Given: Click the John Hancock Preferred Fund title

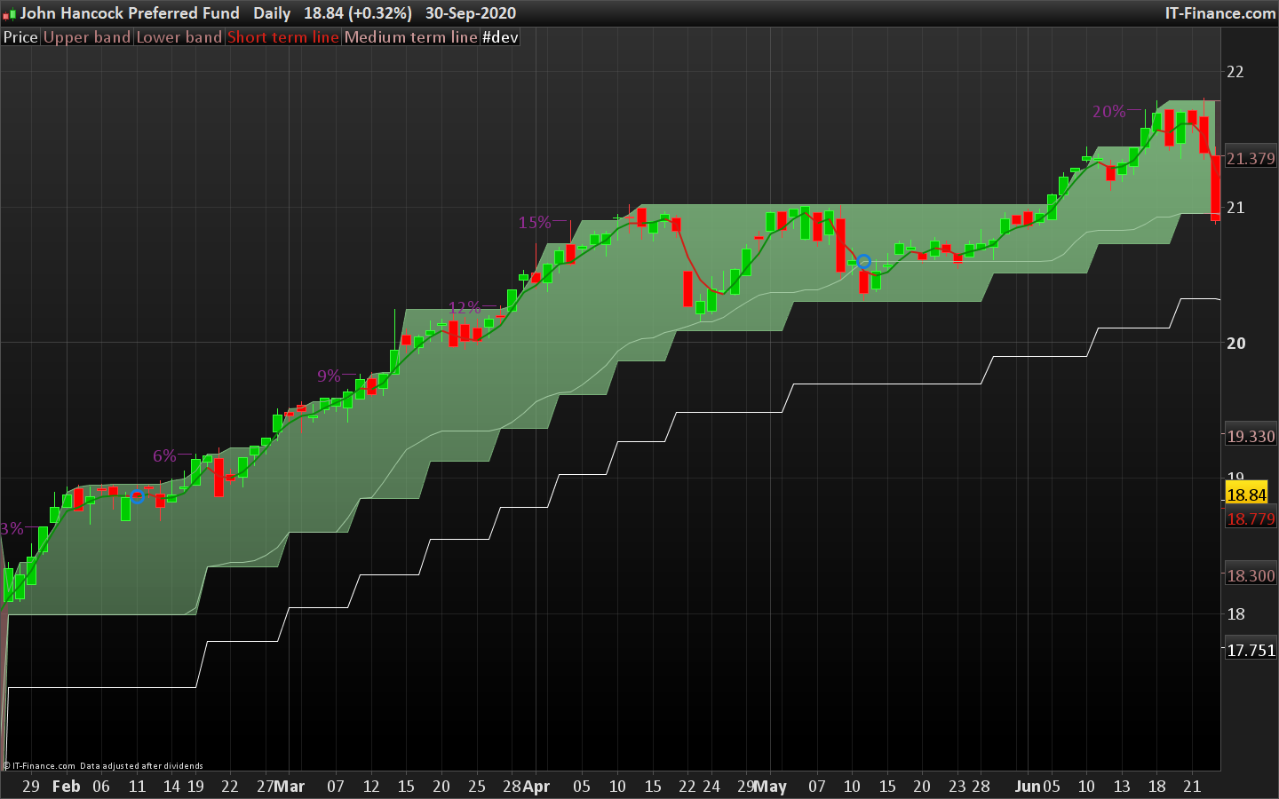Looking at the screenshot, I should pos(130,13).
